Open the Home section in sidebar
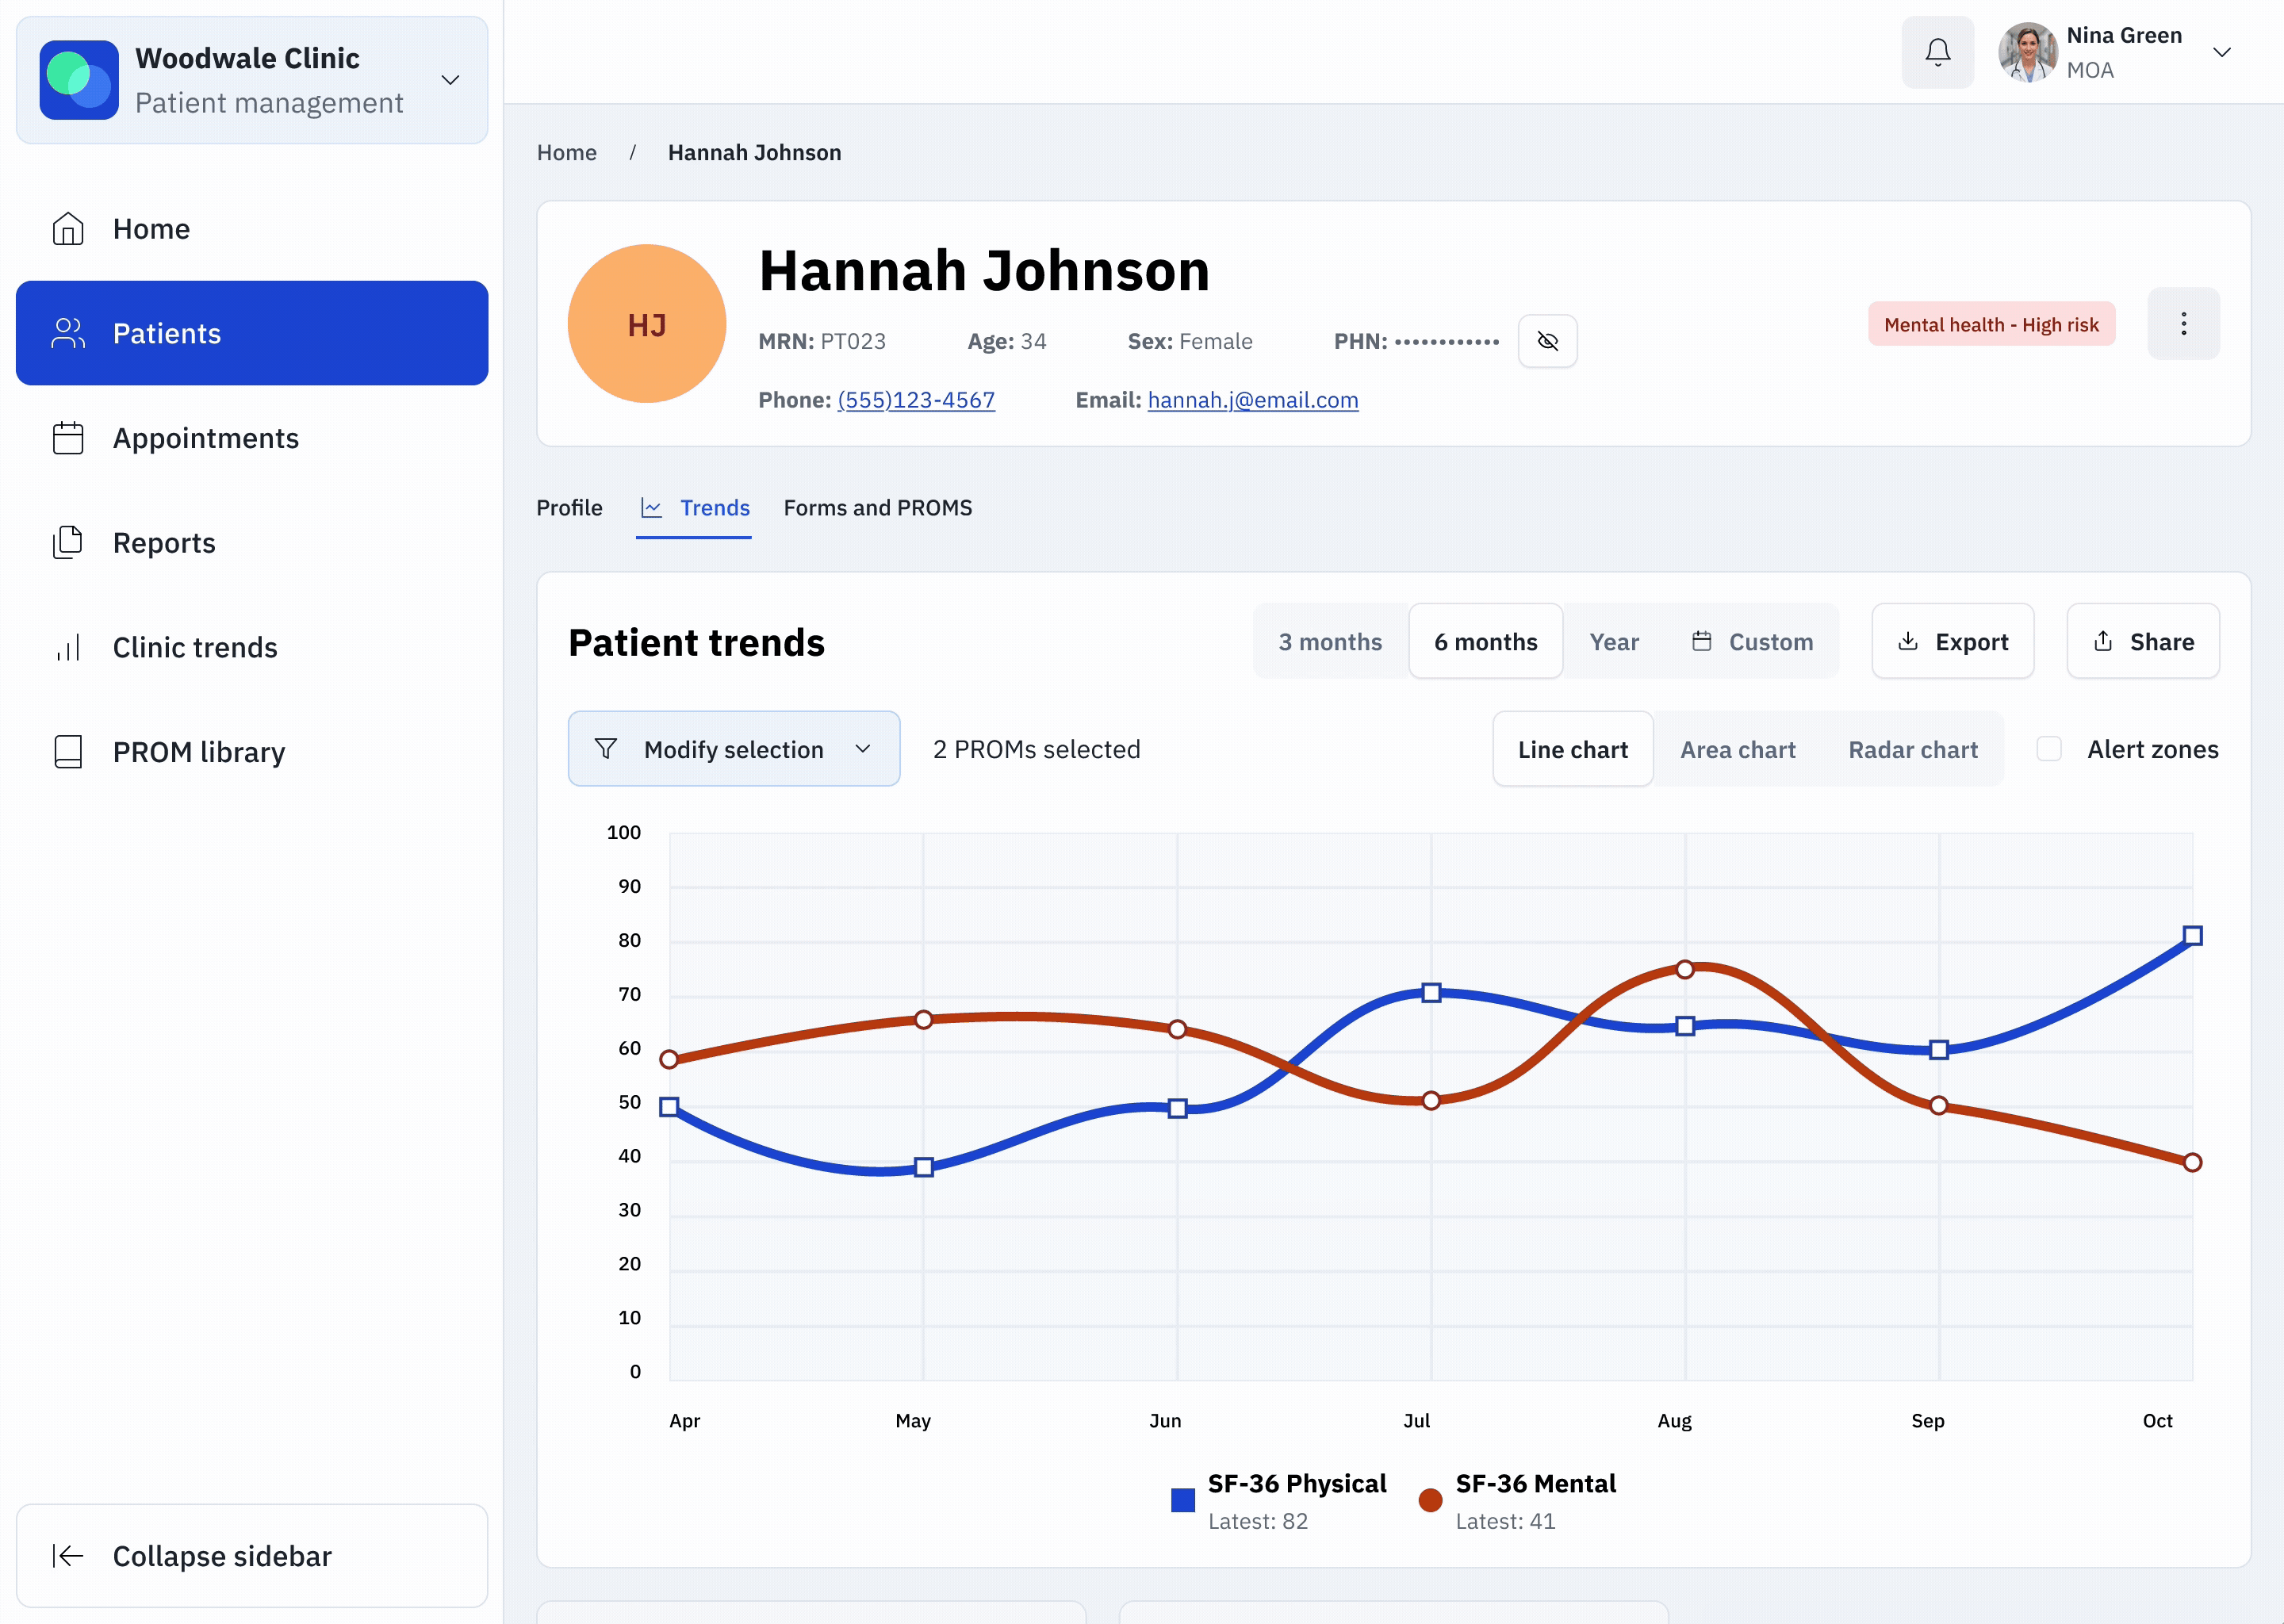Viewport: 2284px width, 1624px height. 150,228
